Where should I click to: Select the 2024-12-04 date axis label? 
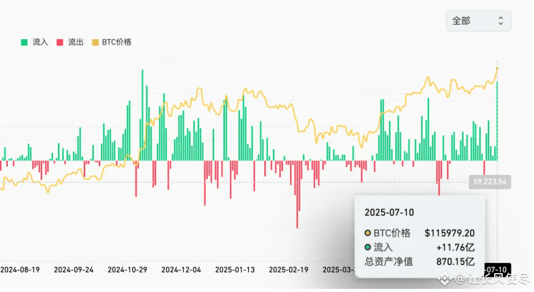point(181,270)
